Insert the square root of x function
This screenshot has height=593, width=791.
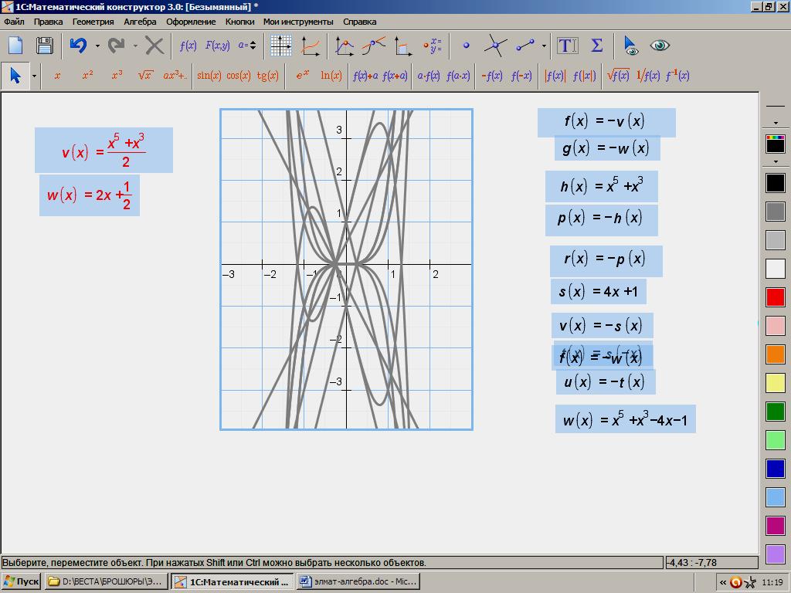(x=145, y=76)
